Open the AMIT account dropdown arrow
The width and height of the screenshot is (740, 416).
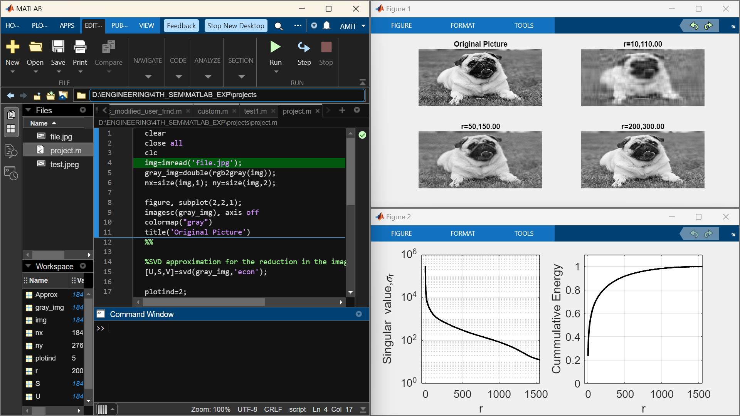(x=363, y=26)
